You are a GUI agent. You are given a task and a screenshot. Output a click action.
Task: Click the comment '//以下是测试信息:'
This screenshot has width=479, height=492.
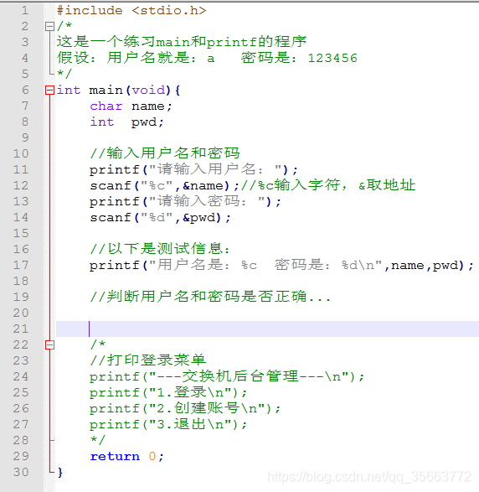coord(161,249)
